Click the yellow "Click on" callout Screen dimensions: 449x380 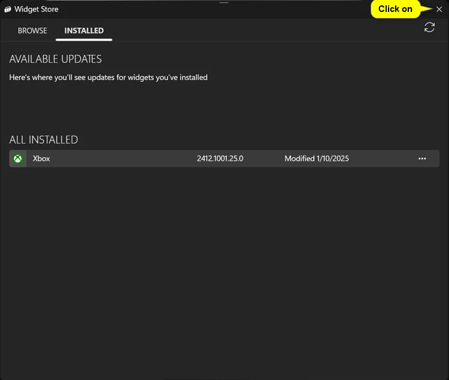[395, 9]
